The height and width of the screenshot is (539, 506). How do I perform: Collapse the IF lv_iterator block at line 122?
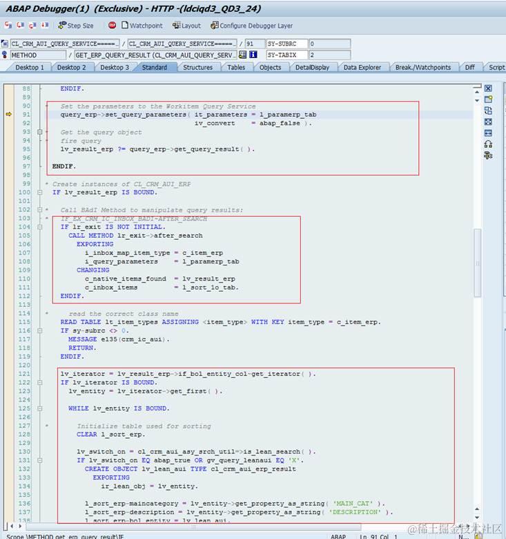(40, 383)
